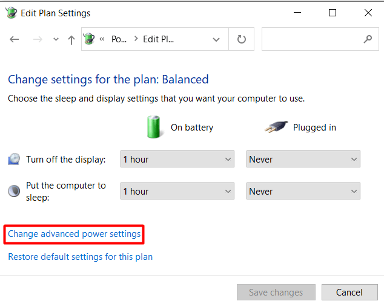Click the Save changes button
Image resolution: width=384 pixels, height=304 pixels.
click(x=276, y=293)
